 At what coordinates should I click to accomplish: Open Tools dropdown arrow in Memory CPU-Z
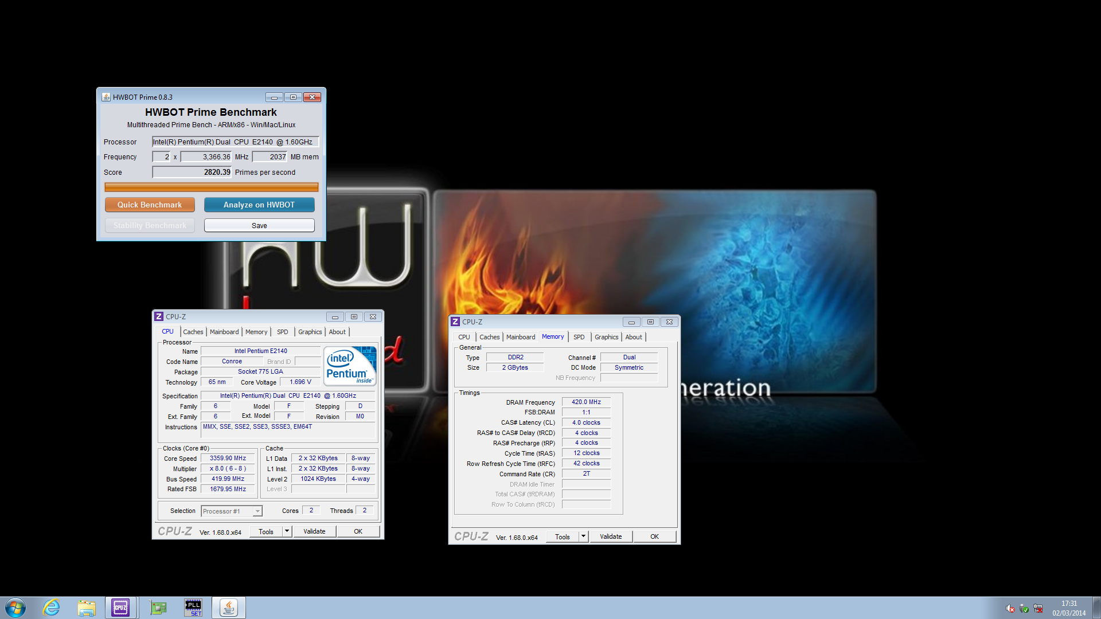[x=584, y=536]
